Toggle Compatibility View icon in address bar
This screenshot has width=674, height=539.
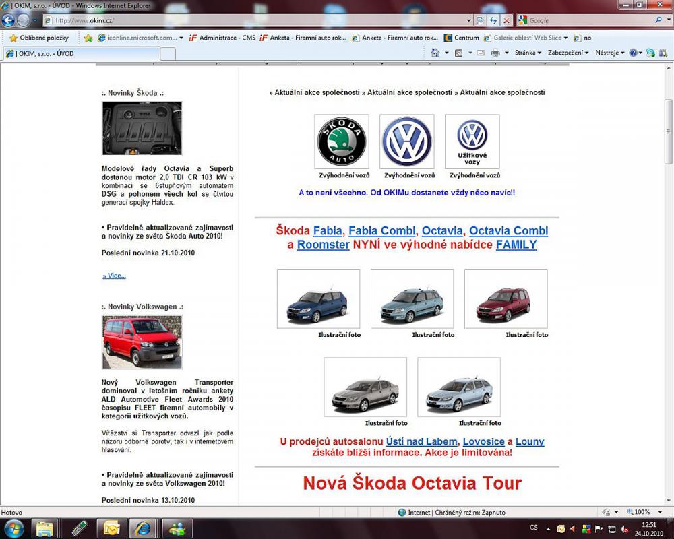pyautogui.click(x=481, y=20)
